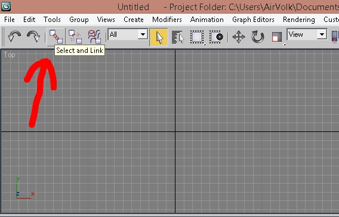Activate the Unlink Selection tool
339x217 pixels.
[75, 37]
